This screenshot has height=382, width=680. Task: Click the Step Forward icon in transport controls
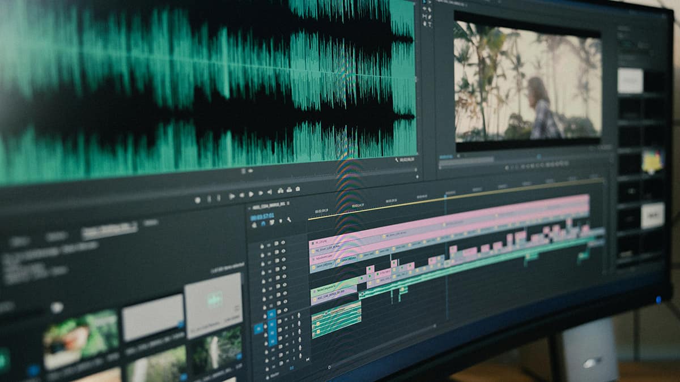[261, 194]
